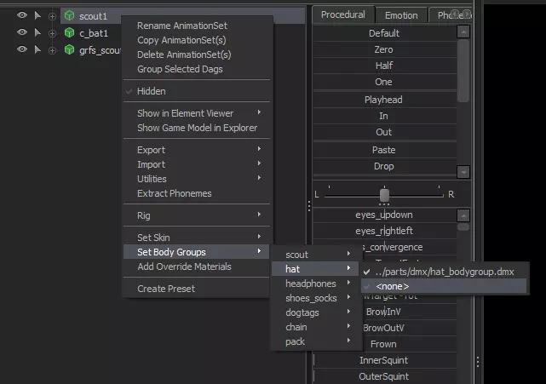Choose Show Game Model in Explorer
This screenshot has height=384, width=546.
tap(197, 128)
